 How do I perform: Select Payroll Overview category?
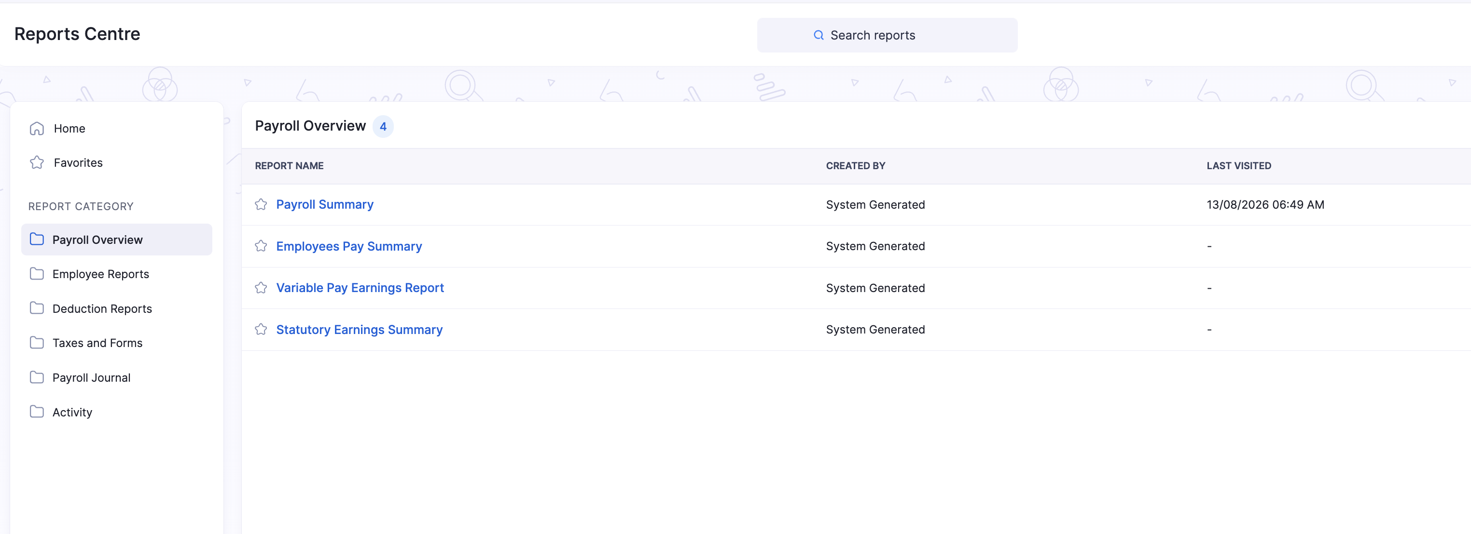116,240
